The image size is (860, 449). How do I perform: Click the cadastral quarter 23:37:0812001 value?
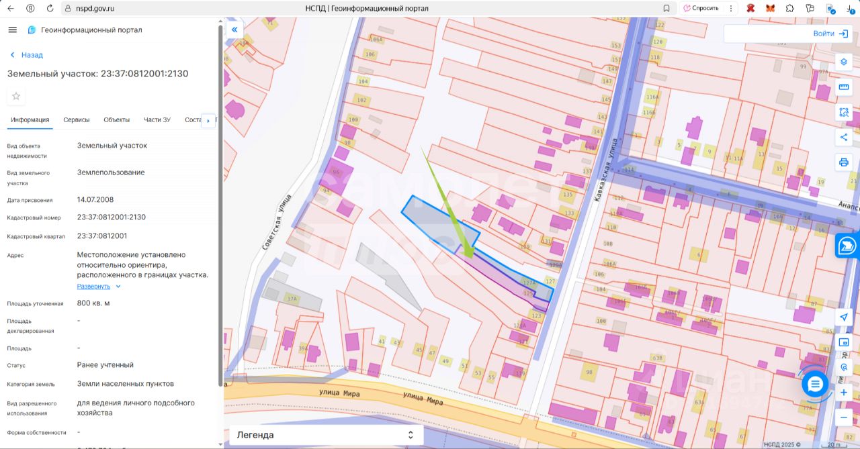click(102, 236)
